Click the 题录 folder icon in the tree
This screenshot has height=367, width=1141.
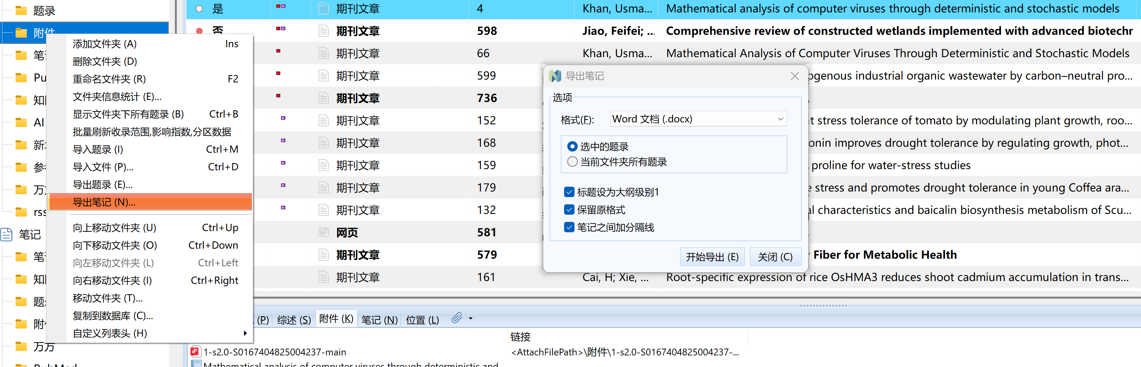tap(21, 10)
